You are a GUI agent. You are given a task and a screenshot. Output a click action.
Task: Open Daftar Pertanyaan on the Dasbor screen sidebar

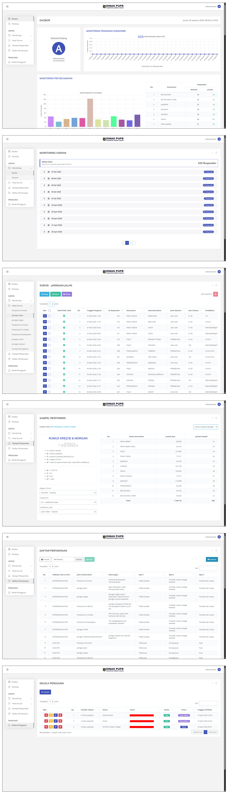(x=20, y=51)
